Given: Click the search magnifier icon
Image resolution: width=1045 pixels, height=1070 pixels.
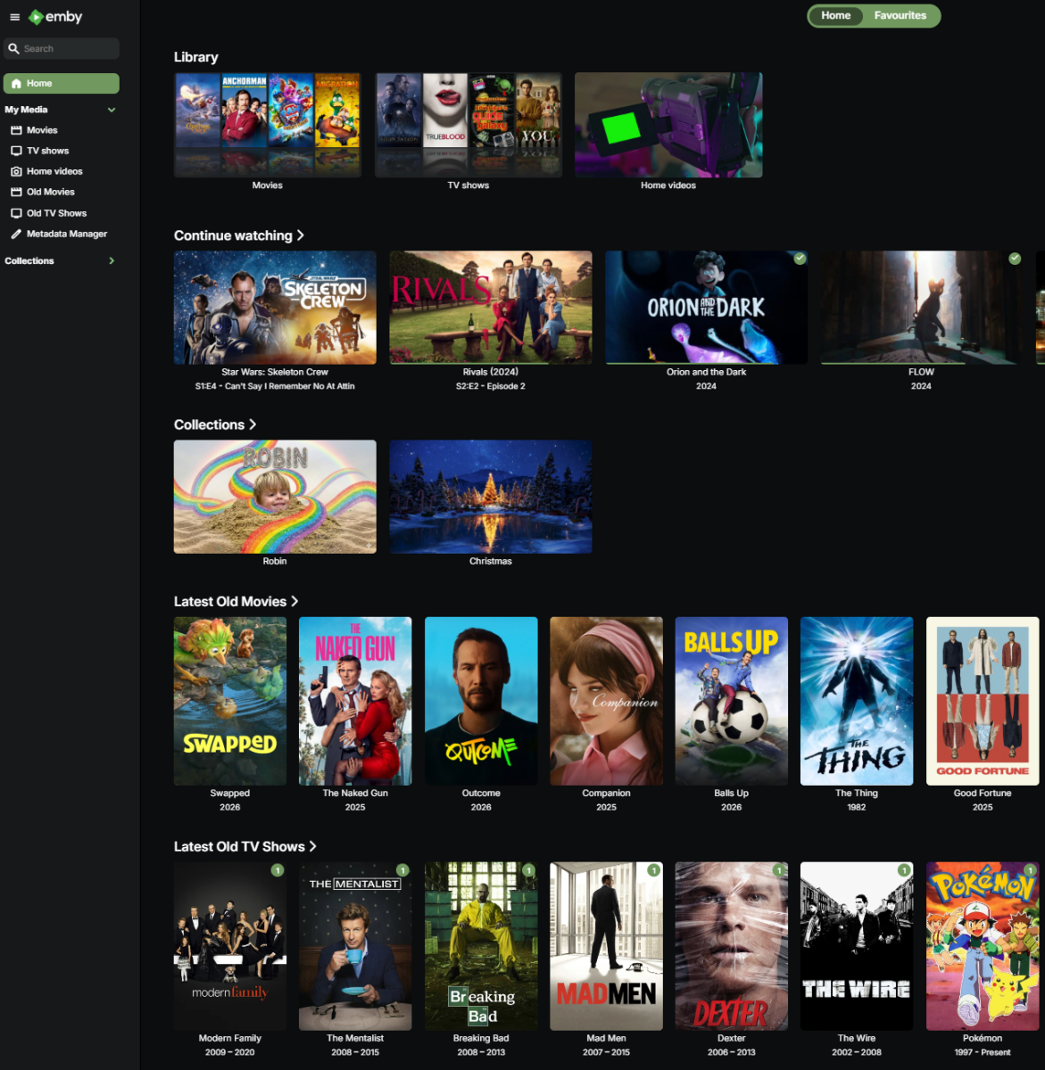Looking at the screenshot, I should click(13, 49).
